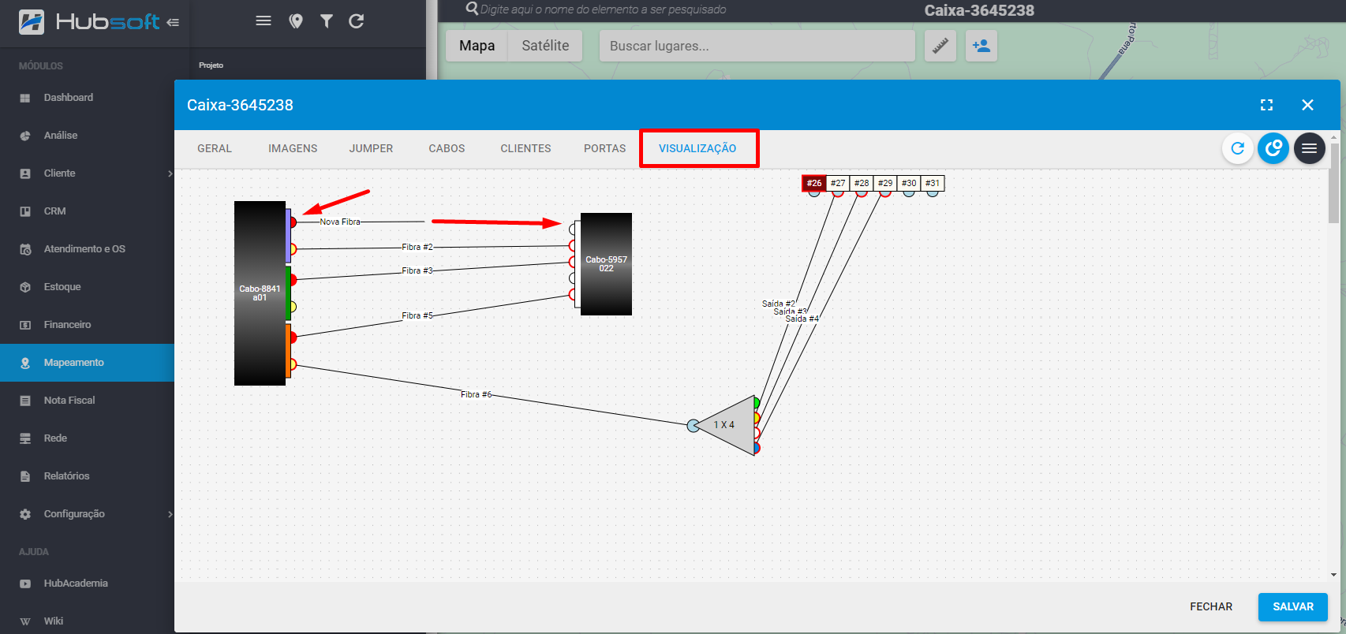Select port #26 box
This screenshot has height=634, width=1346.
point(814,183)
